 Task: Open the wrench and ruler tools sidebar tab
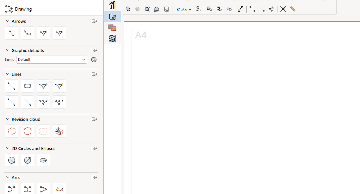pyautogui.click(x=112, y=5)
